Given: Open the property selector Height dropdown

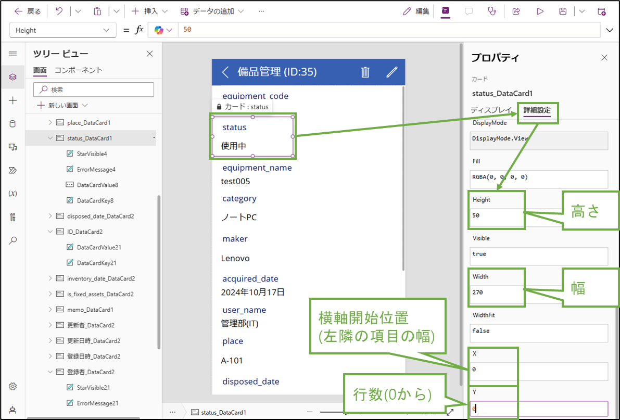Looking at the screenshot, I should (63, 30).
